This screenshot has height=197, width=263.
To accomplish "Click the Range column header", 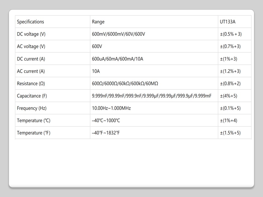I will 98,22.
